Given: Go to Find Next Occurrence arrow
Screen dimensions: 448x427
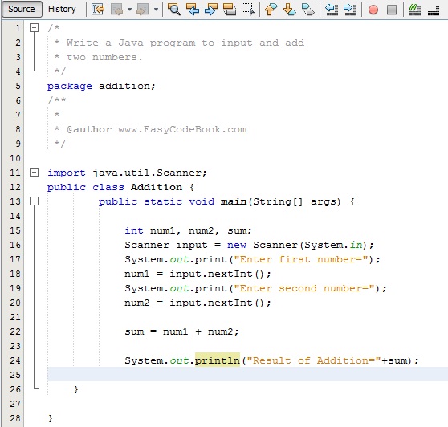Looking at the screenshot, I should tap(211, 9).
